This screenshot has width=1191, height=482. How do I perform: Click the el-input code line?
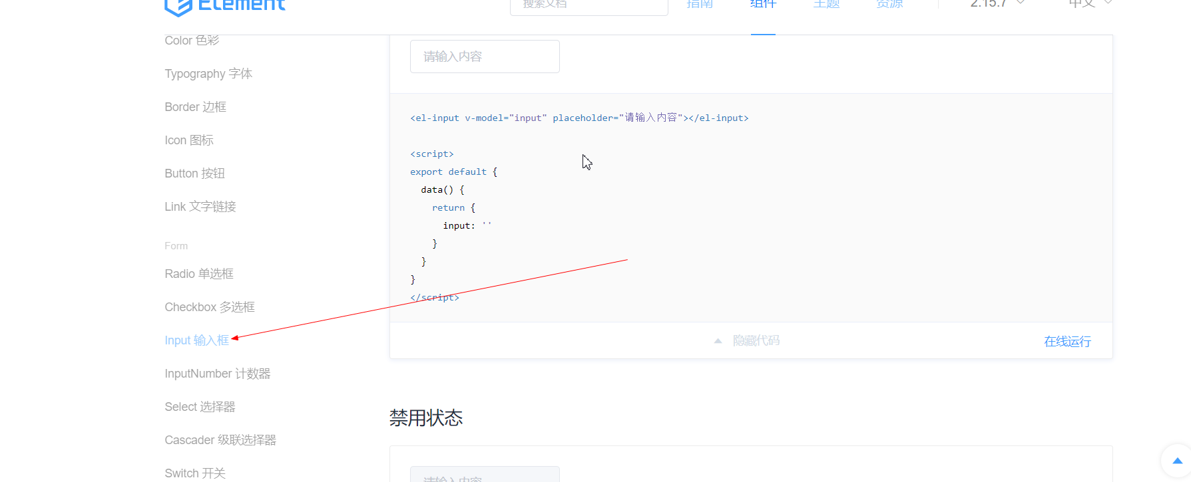click(579, 118)
